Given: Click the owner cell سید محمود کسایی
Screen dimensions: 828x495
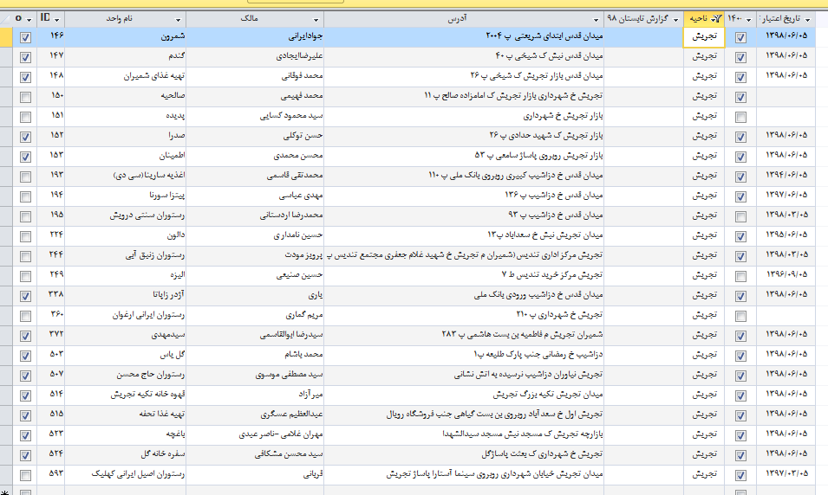Looking at the screenshot, I should pyautogui.click(x=255, y=117).
